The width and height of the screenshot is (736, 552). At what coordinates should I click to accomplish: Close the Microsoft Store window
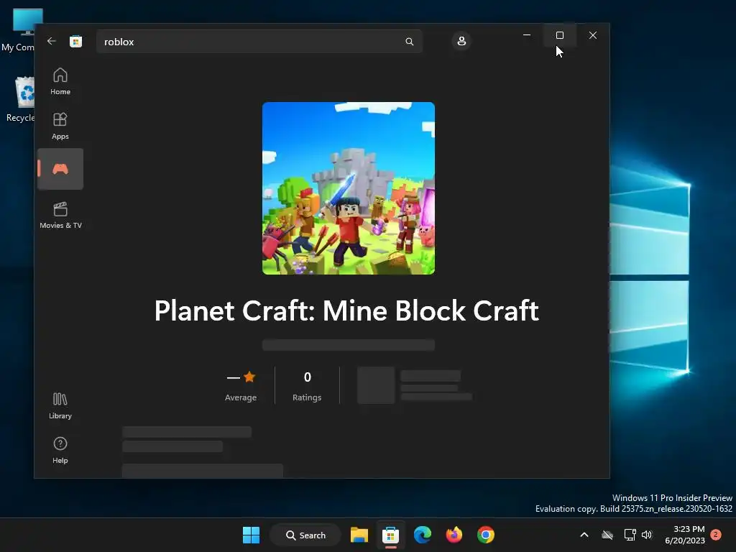click(593, 35)
